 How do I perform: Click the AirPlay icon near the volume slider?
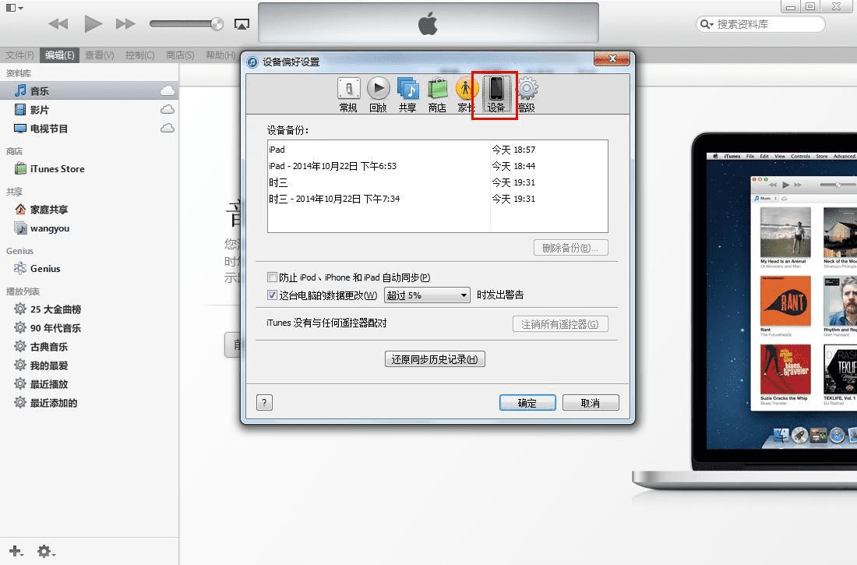click(x=242, y=24)
